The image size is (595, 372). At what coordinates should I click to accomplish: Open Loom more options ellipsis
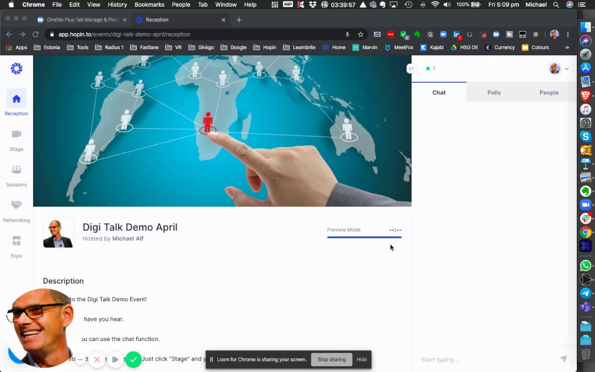pyautogui.click(x=80, y=359)
